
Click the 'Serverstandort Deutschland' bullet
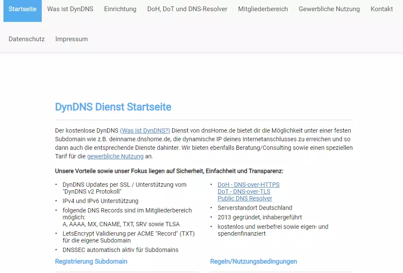(x=255, y=208)
